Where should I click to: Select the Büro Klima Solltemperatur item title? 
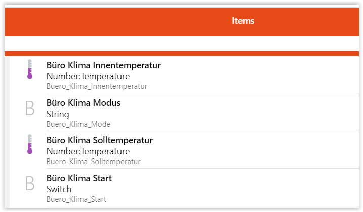click(x=100, y=140)
